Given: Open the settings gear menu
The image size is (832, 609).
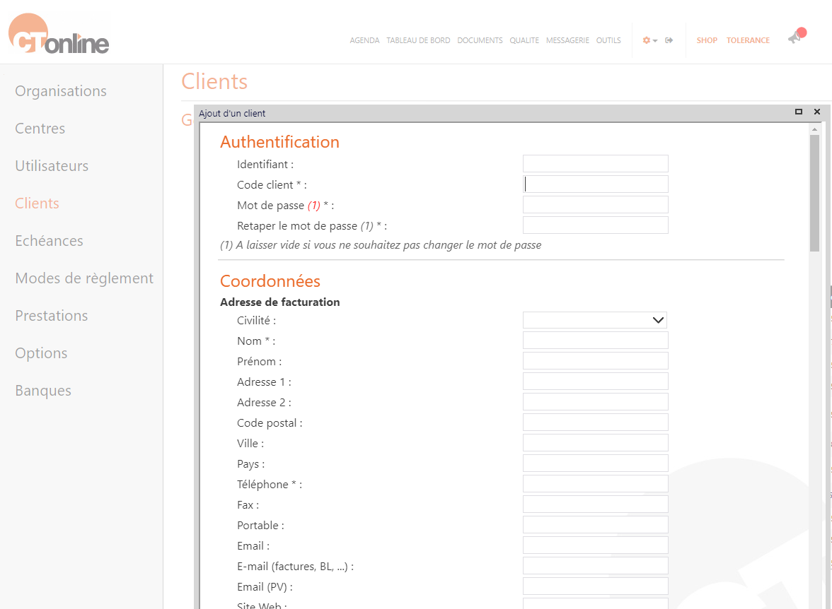Looking at the screenshot, I should [646, 40].
